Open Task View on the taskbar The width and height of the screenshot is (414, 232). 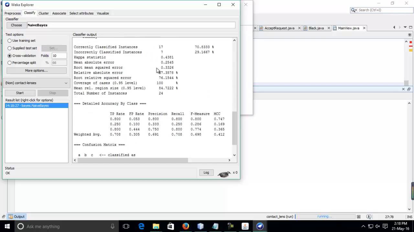tap(126, 226)
